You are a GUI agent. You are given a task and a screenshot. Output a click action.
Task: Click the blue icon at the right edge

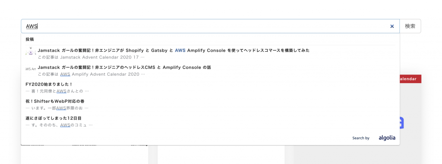coord(402,123)
